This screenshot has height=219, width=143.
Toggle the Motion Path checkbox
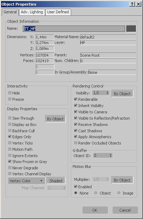tap(10, 149)
